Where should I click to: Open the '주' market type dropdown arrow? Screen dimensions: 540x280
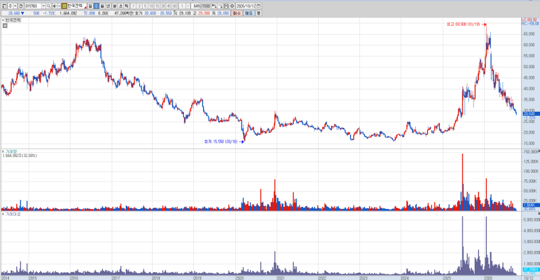15,6
